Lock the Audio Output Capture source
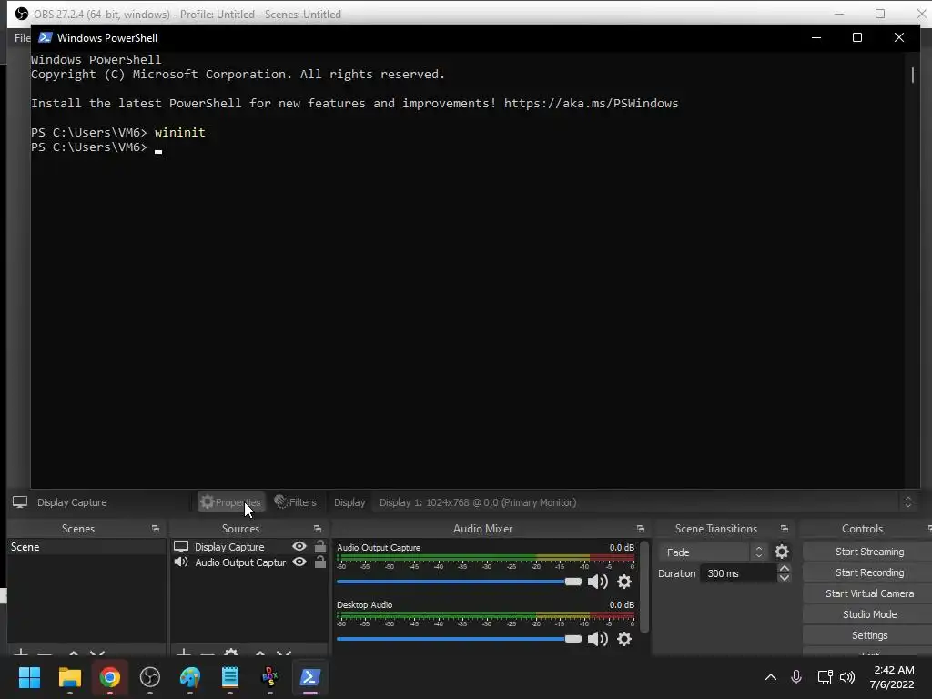This screenshot has height=699, width=932. 319,562
